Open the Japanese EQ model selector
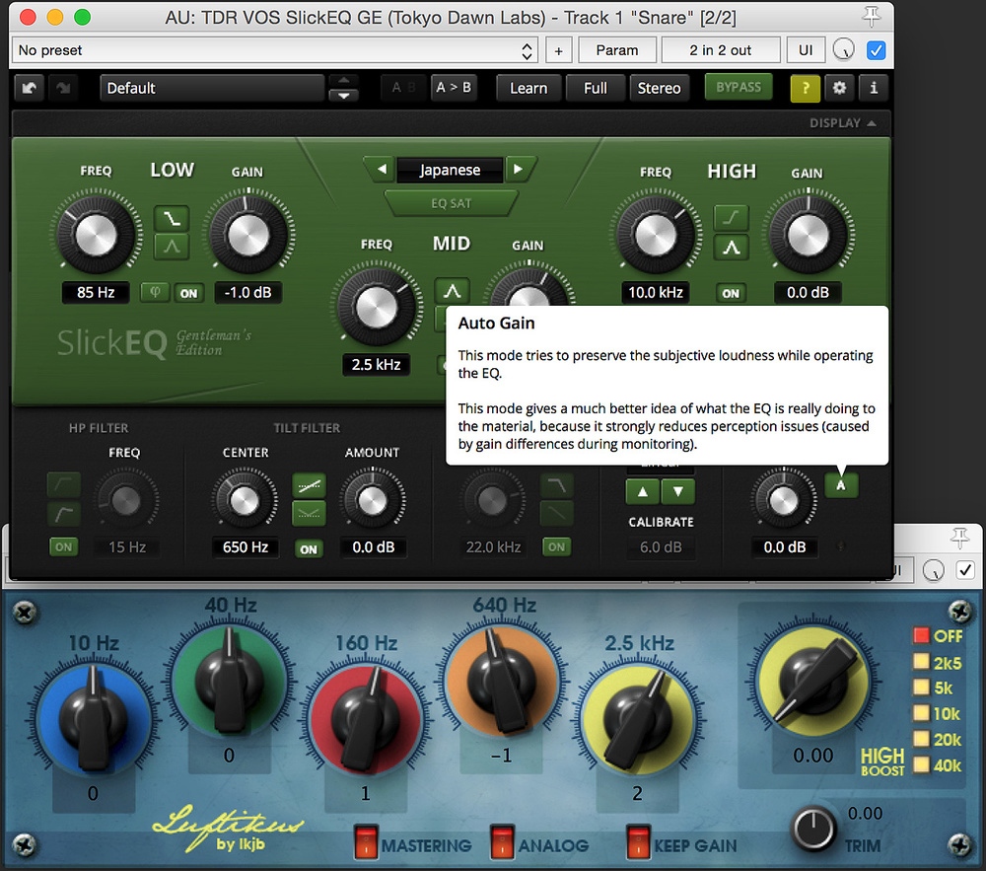 click(x=450, y=170)
